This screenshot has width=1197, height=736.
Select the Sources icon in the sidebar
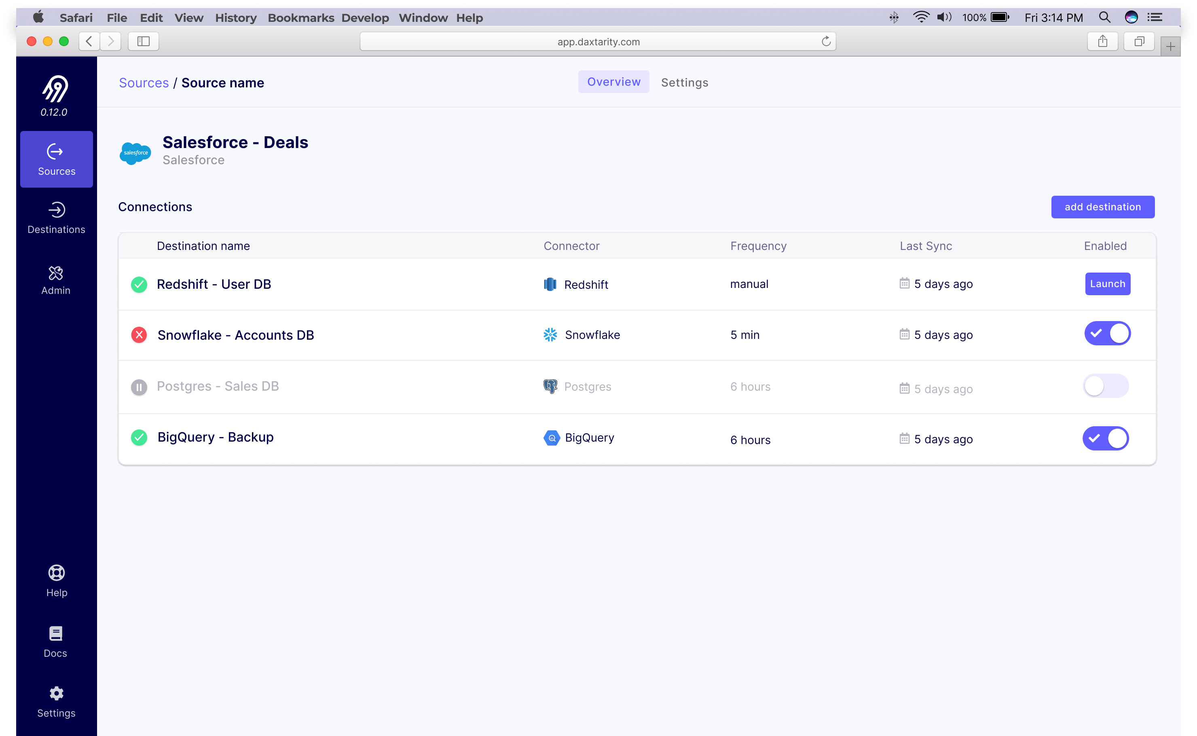click(56, 159)
